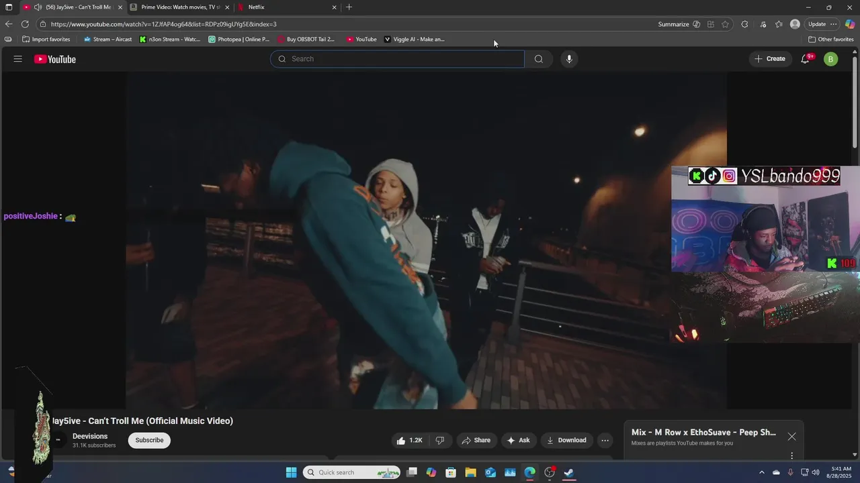This screenshot has width=860, height=483.
Task: Open more actions under the video
Action: (605, 440)
